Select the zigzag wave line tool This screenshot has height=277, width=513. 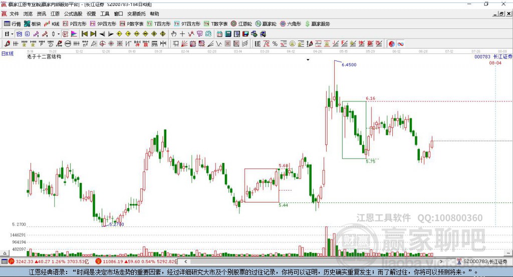(219, 44)
